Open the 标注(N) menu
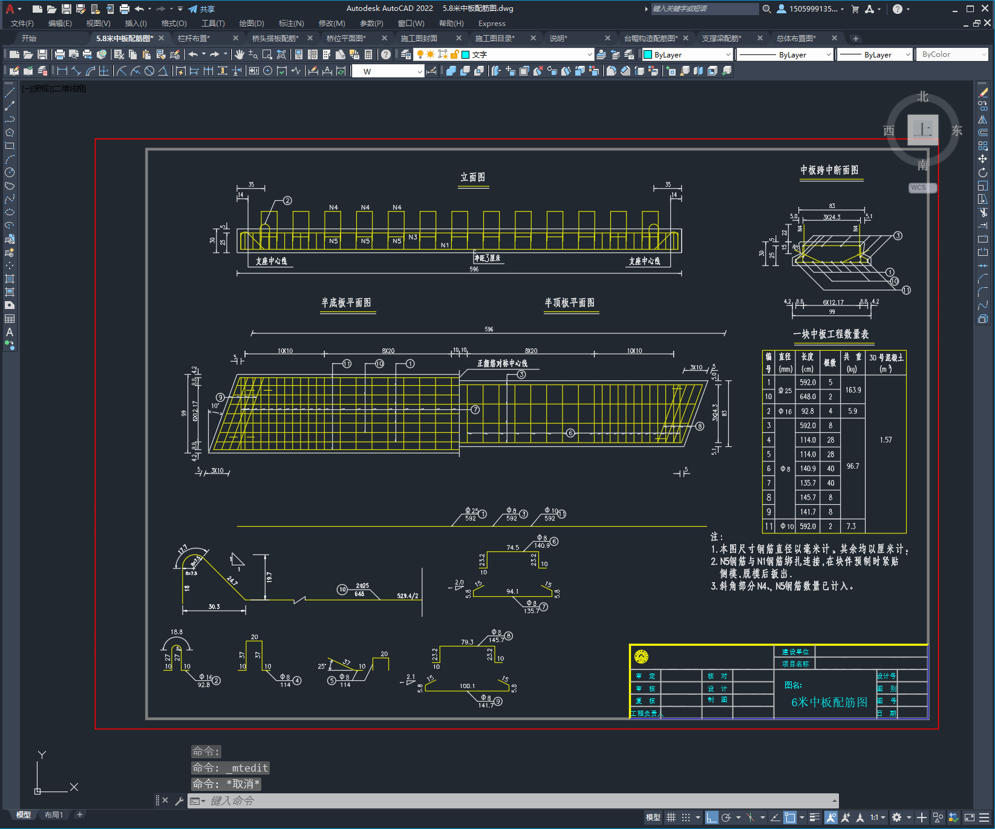 (291, 24)
